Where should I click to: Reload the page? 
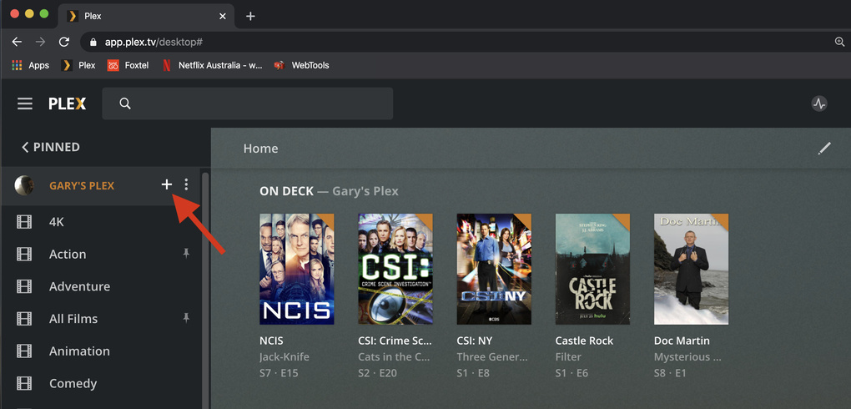tap(64, 42)
